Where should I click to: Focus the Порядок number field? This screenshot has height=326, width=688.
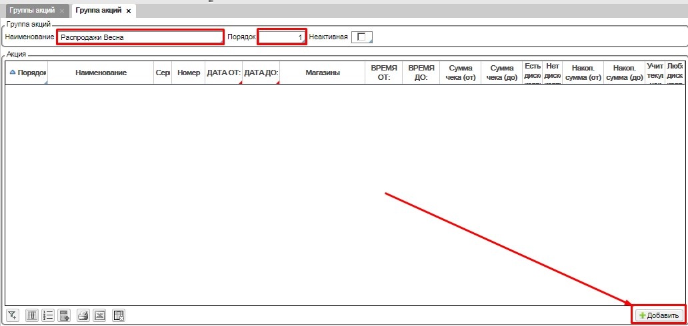281,37
